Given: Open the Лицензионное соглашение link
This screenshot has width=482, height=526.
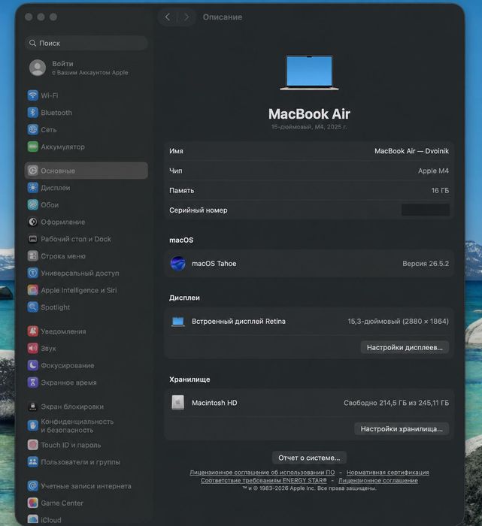Looking at the screenshot, I should [x=378, y=480].
